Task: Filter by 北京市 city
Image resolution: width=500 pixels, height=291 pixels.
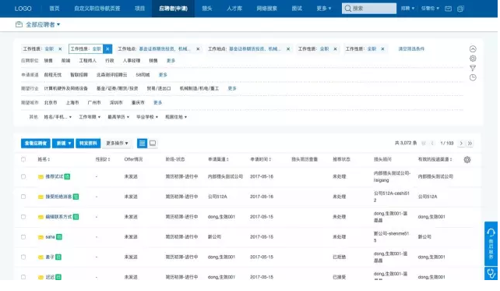Action: coord(51,103)
